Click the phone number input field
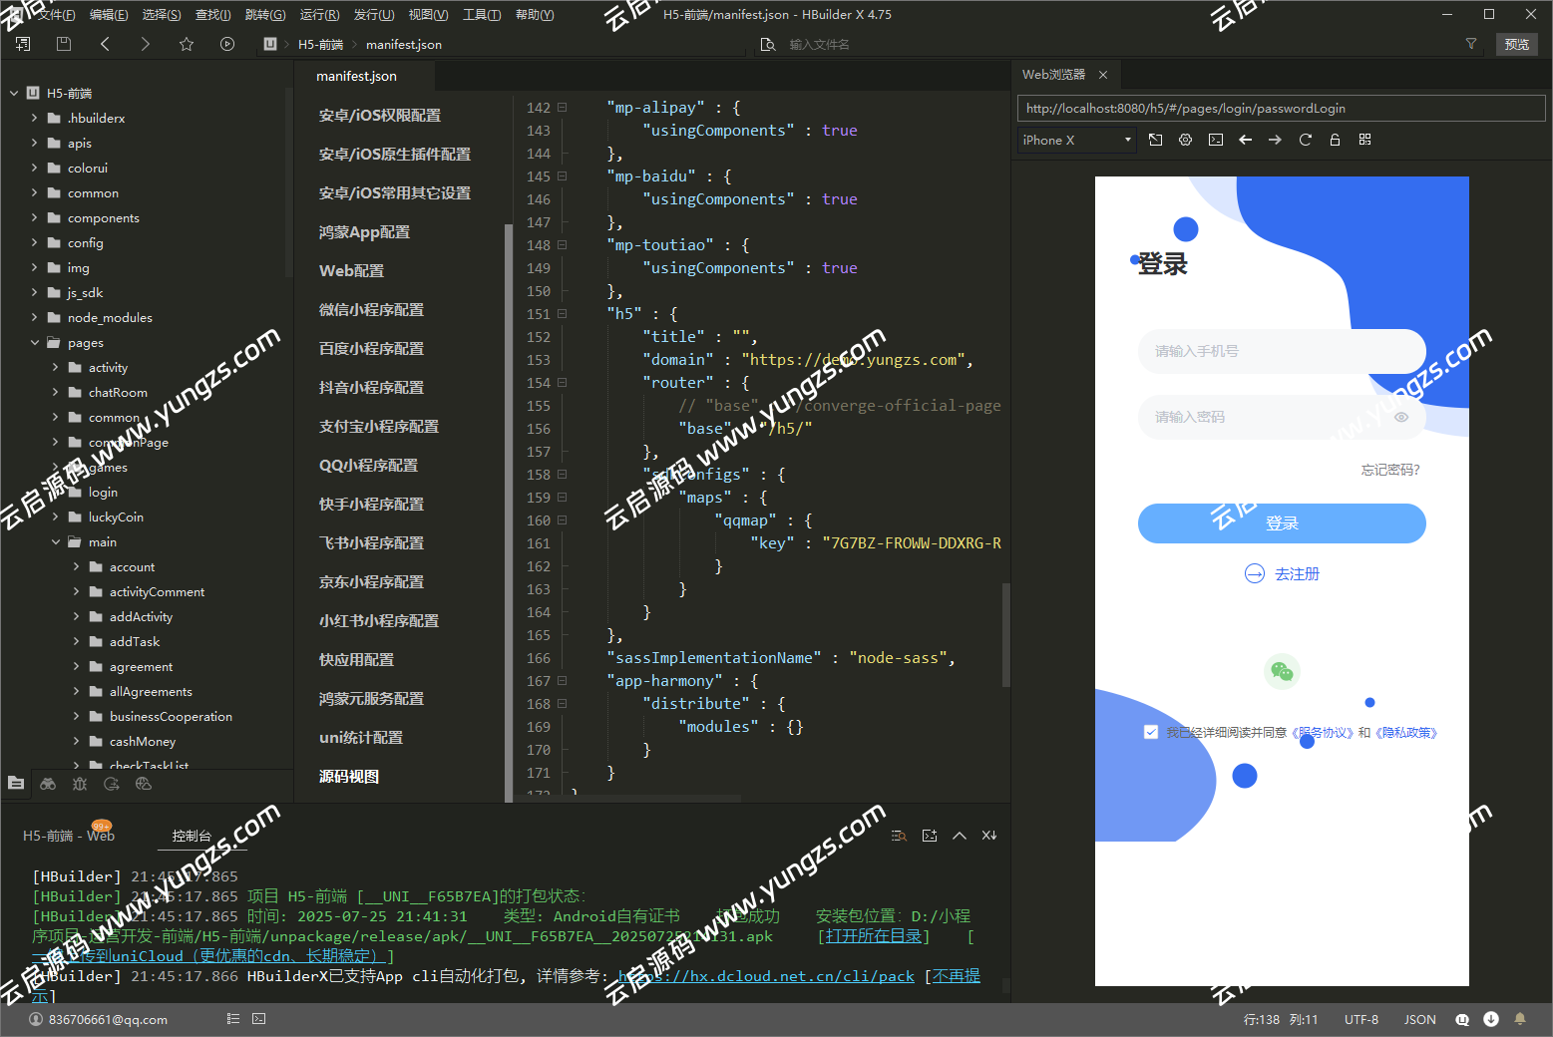Image resolution: width=1553 pixels, height=1037 pixels. click(x=1282, y=351)
